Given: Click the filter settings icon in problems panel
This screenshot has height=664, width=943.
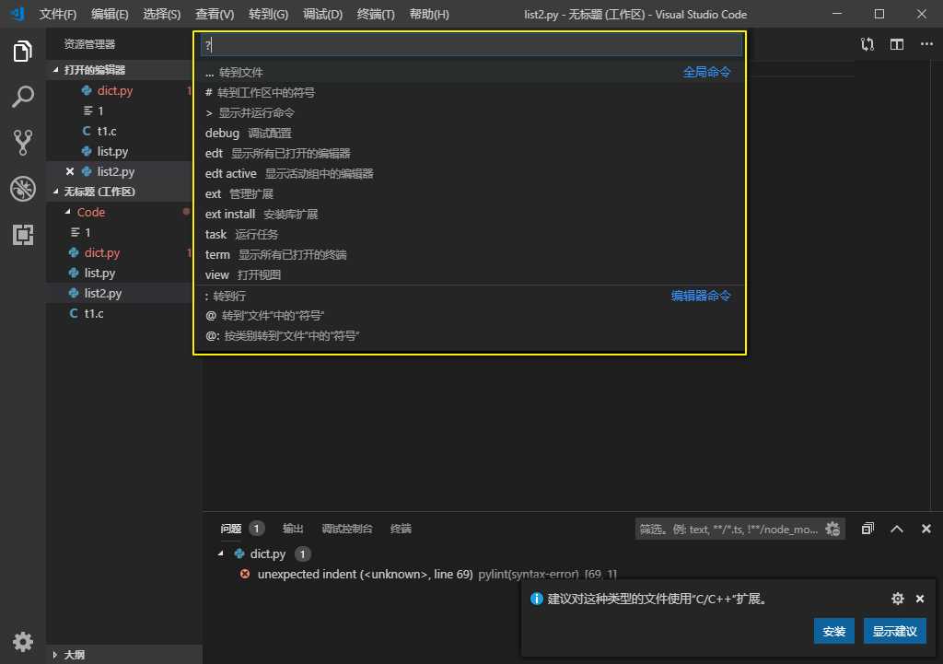Looking at the screenshot, I should coord(832,529).
